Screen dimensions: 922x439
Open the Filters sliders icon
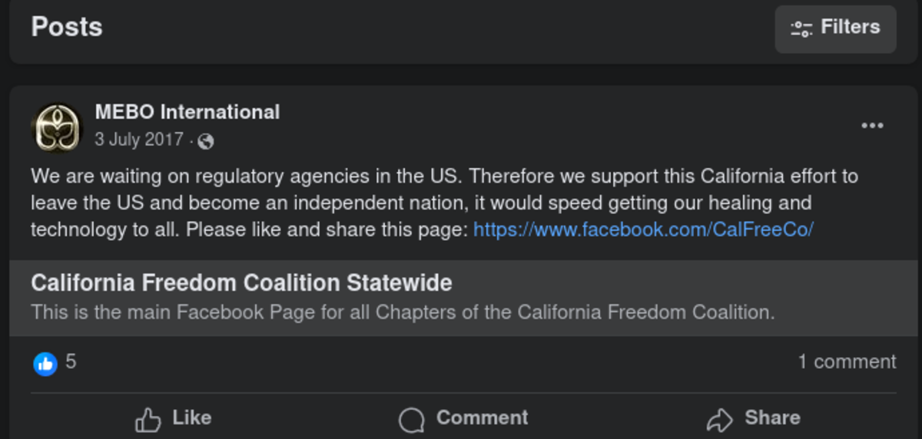click(801, 29)
